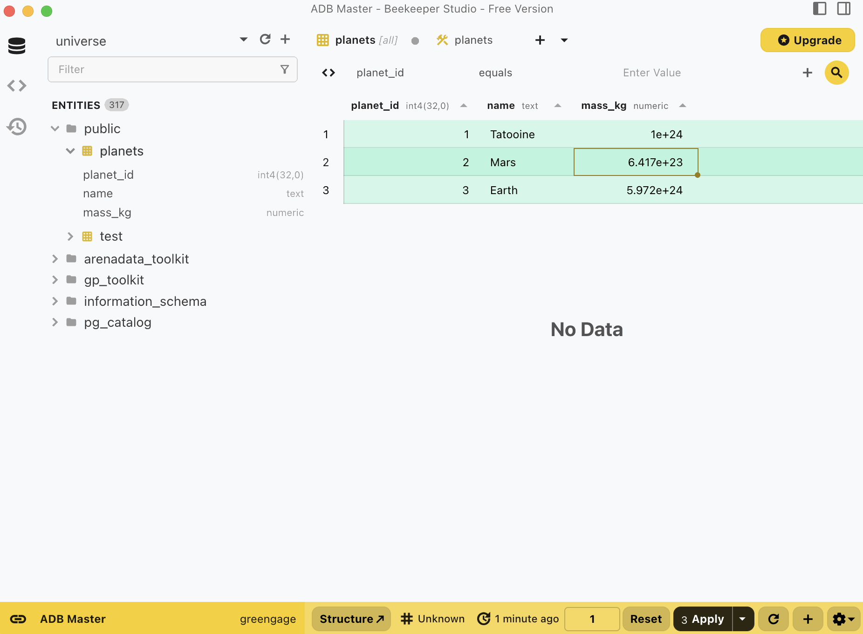Select row number 2 header
Image resolution: width=863 pixels, height=634 pixels.
[326, 162]
